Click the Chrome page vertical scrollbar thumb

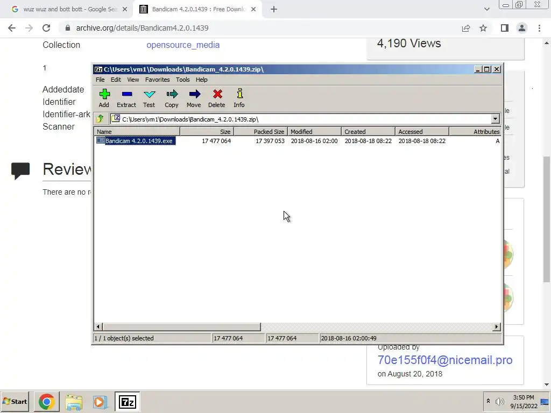(x=547, y=219)
